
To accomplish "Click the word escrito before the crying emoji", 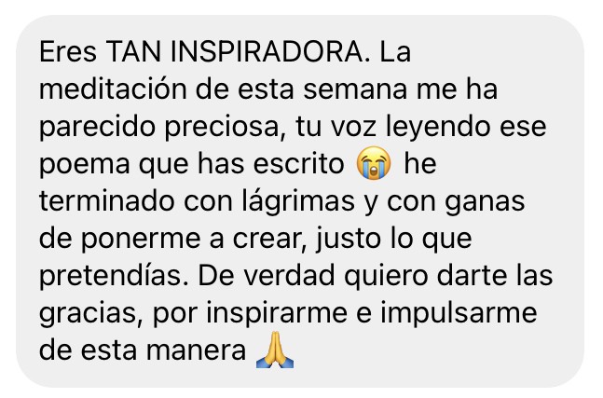I will (299, 164).
